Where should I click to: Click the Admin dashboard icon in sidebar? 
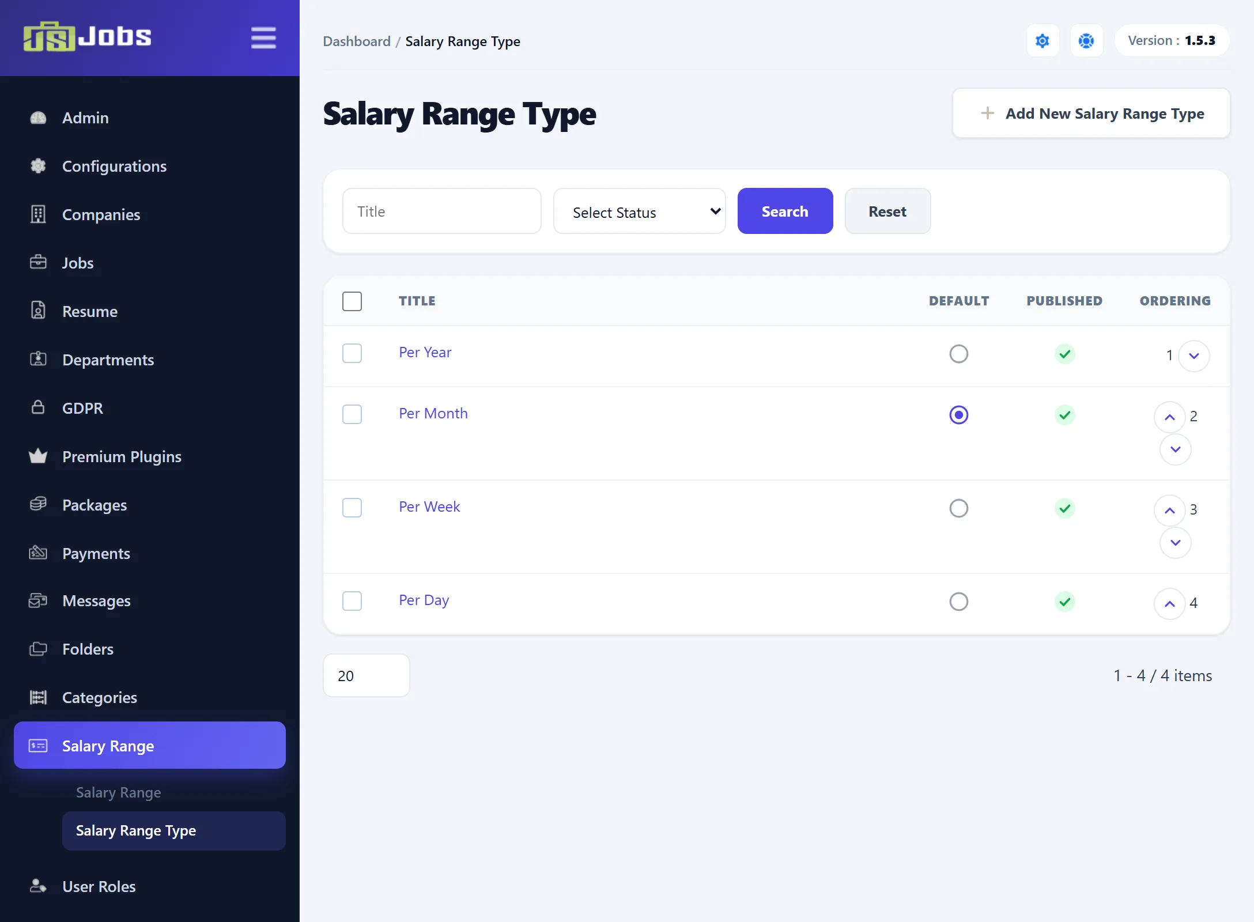click(38, 118)
